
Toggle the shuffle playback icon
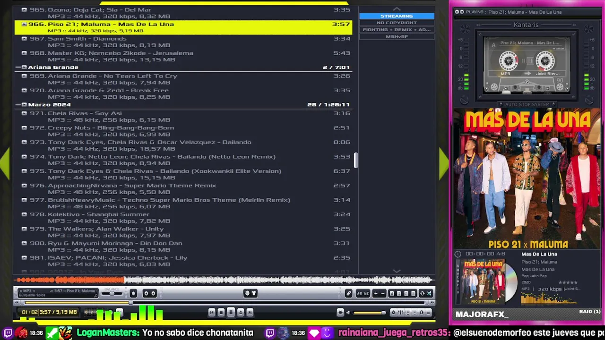[429, 293]
